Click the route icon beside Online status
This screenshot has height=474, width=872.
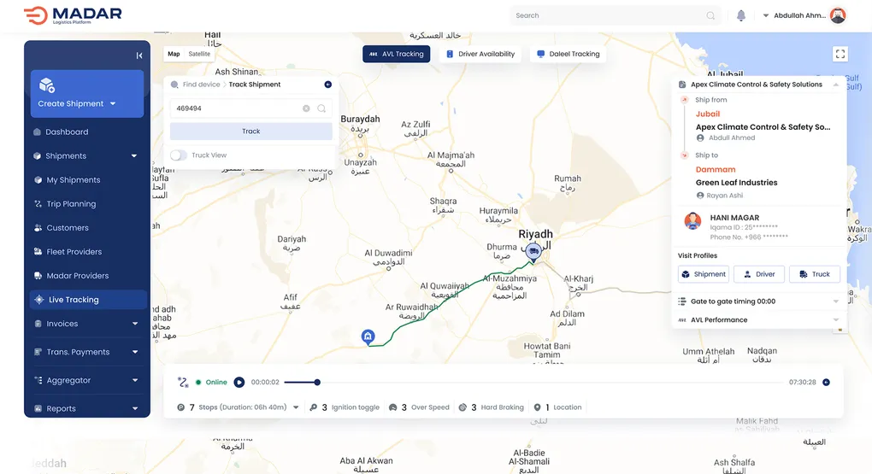click(183, 382)
